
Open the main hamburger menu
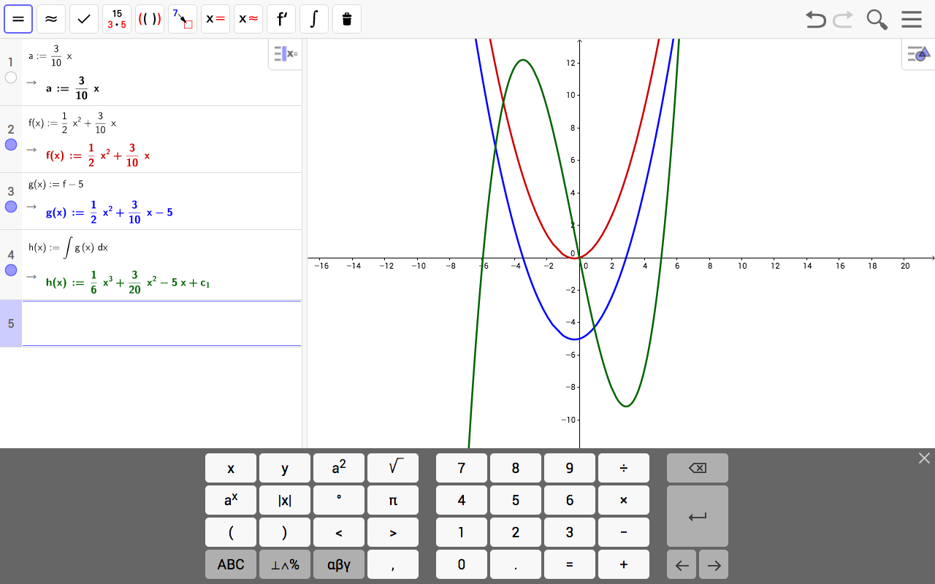click(912, 19)
